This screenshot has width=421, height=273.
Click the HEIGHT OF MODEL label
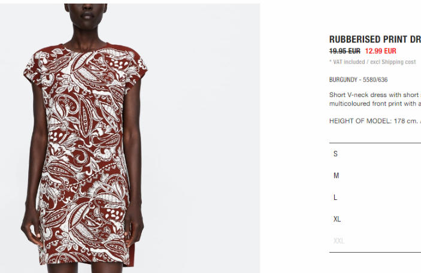pyautogui.click(x=361, y=121)
